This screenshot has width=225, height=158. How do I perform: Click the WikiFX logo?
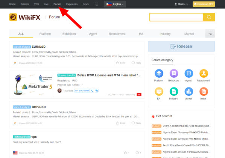pos(25,17)
